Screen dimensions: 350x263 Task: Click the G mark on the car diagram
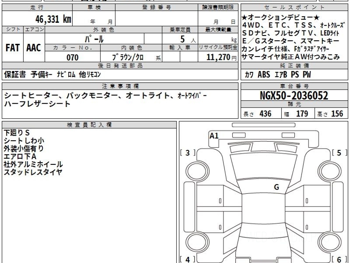pyautogui.click(x=276, y=187)
